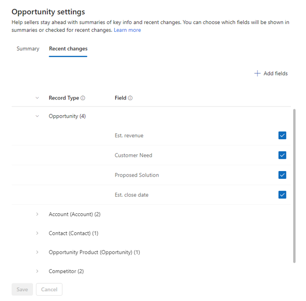Screen dimensions: 306x301
Task: Switch to the Summary tab
Action: (28, 49)
